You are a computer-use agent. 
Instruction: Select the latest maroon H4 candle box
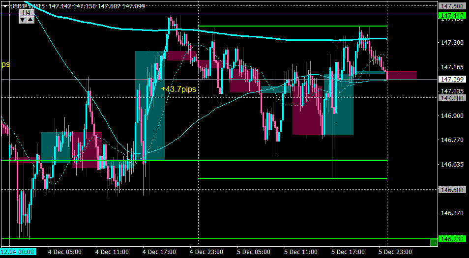tap(402, 75)
